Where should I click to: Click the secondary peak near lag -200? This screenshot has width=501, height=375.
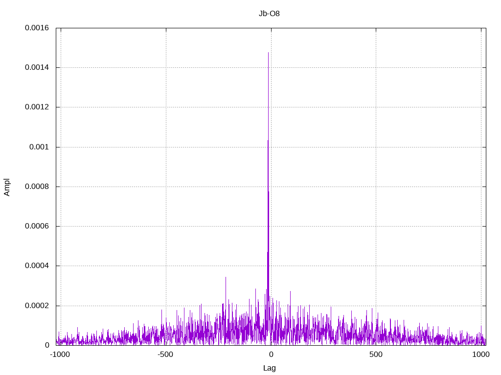(226, 277)
